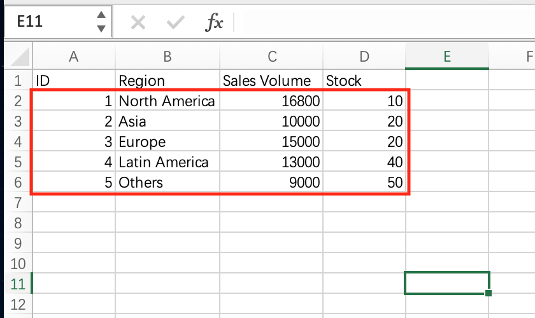Screen dimensions: 535x318
Task: Click the Stock value 50 cell
Action: tap(364, 183)
